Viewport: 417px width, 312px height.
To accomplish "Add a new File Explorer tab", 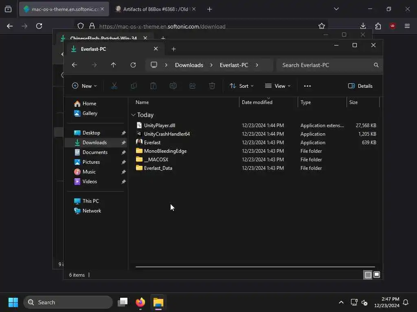I will click(173, 49).
